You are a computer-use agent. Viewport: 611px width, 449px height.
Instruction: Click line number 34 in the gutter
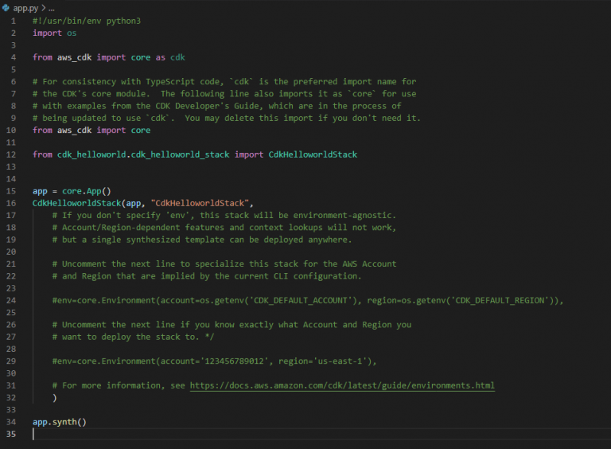[11, 421]
